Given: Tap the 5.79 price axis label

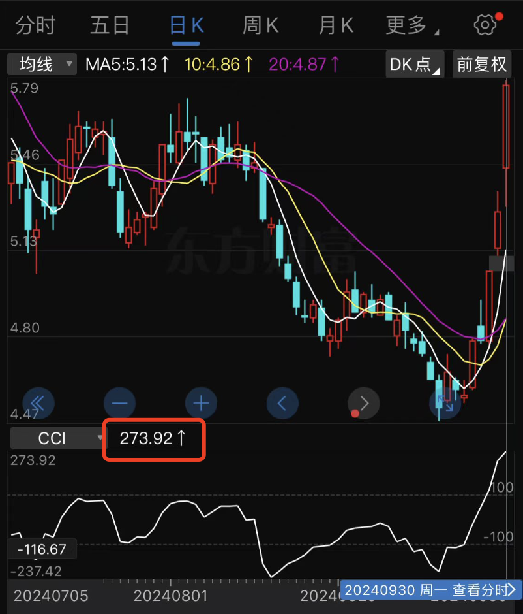Looking at the screenshot, I should coord(24,88).
